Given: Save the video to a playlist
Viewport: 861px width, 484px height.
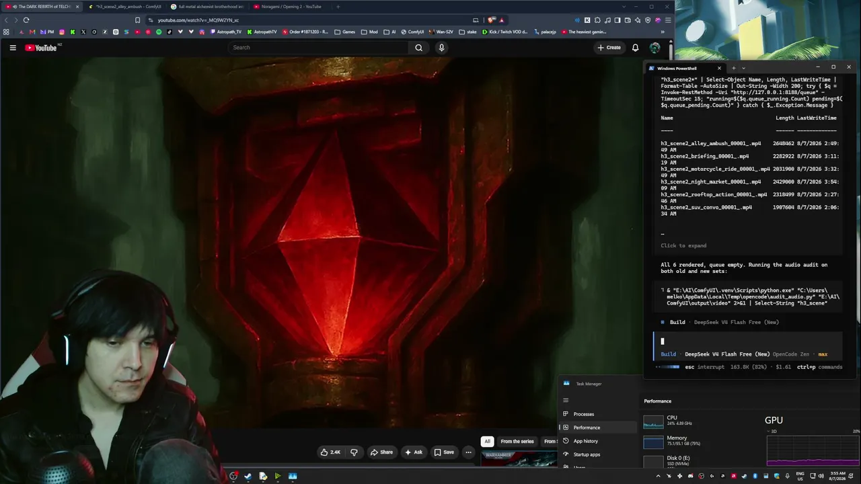Looking at the screenshot, I should click(444, 452).
